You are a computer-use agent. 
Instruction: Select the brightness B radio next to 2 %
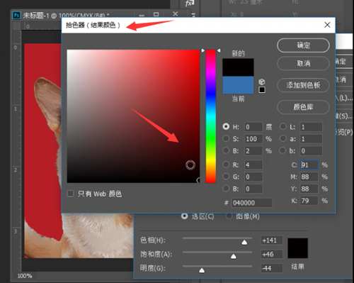click(226, 150)
